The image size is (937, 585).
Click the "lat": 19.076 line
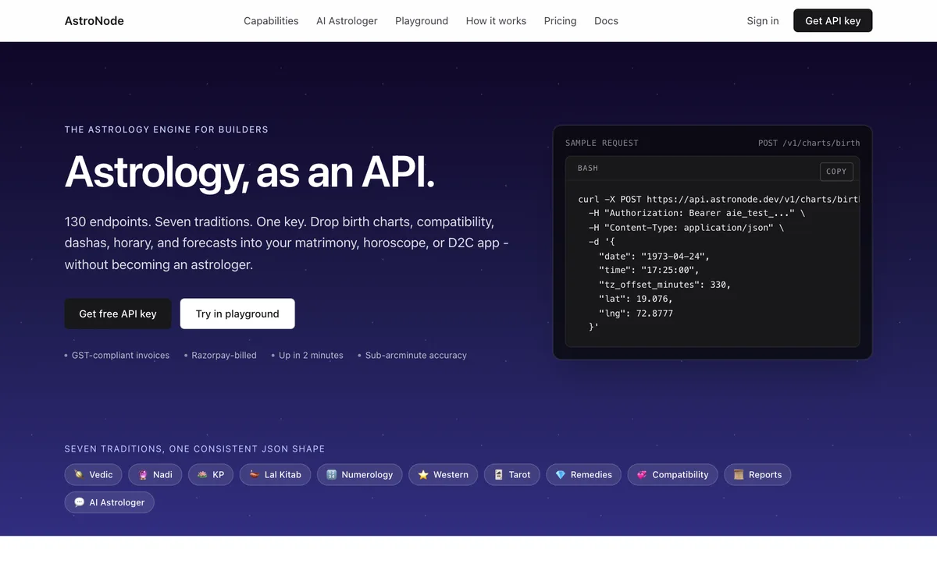(x=636, y=299)
